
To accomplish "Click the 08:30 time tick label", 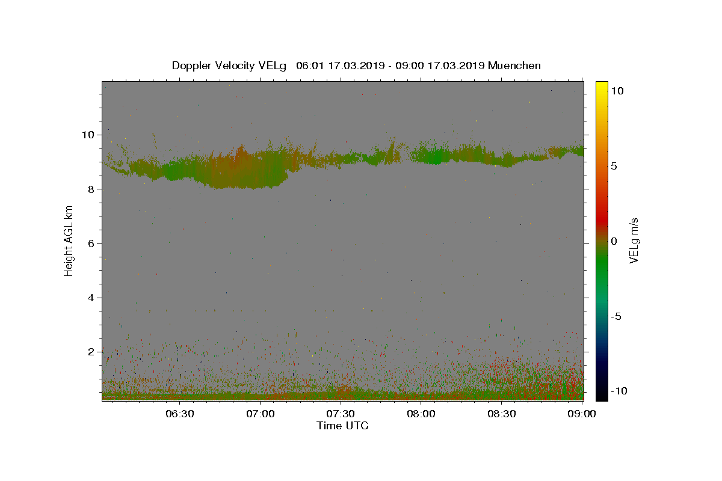I will coord(502,414).
